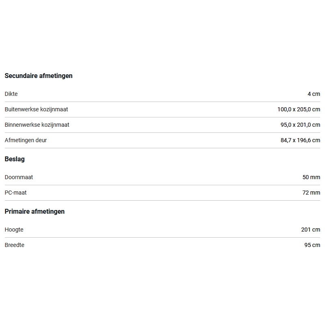Click the Doornmaat row label
The image size is (325, 325).
pyautogui.click(x=19, y=177)
